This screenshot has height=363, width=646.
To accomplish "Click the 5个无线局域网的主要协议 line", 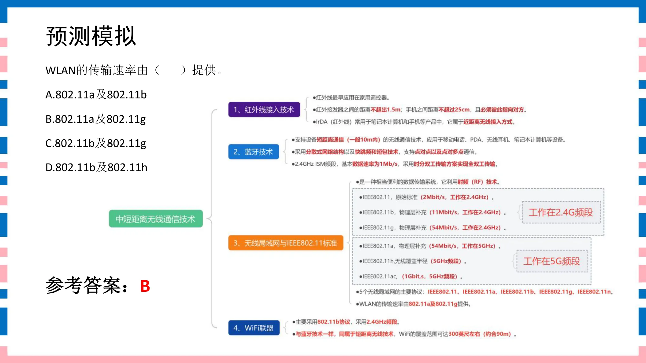I will click(484, 292).
